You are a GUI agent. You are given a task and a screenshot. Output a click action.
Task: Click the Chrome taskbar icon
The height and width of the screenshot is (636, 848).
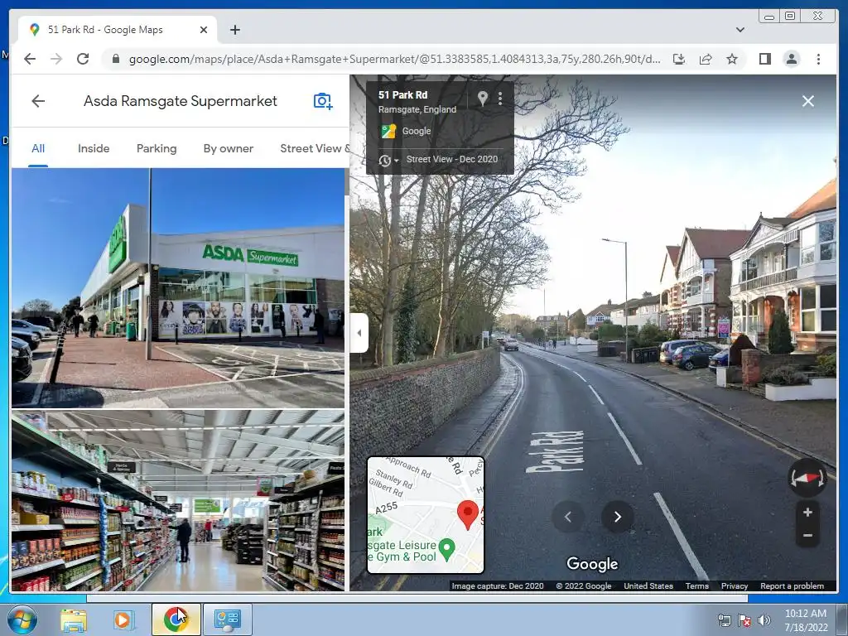176,619
